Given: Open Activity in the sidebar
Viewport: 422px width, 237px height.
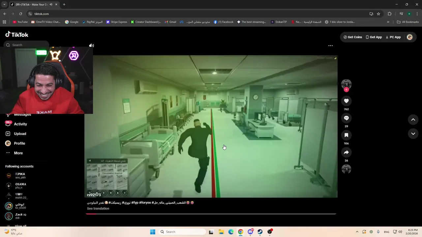Looking at the screenshot, I should tap(16, 124).
